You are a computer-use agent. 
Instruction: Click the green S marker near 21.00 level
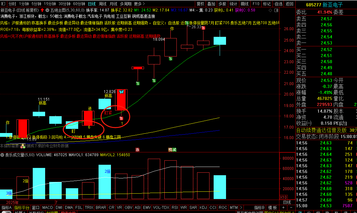[154, 81]
